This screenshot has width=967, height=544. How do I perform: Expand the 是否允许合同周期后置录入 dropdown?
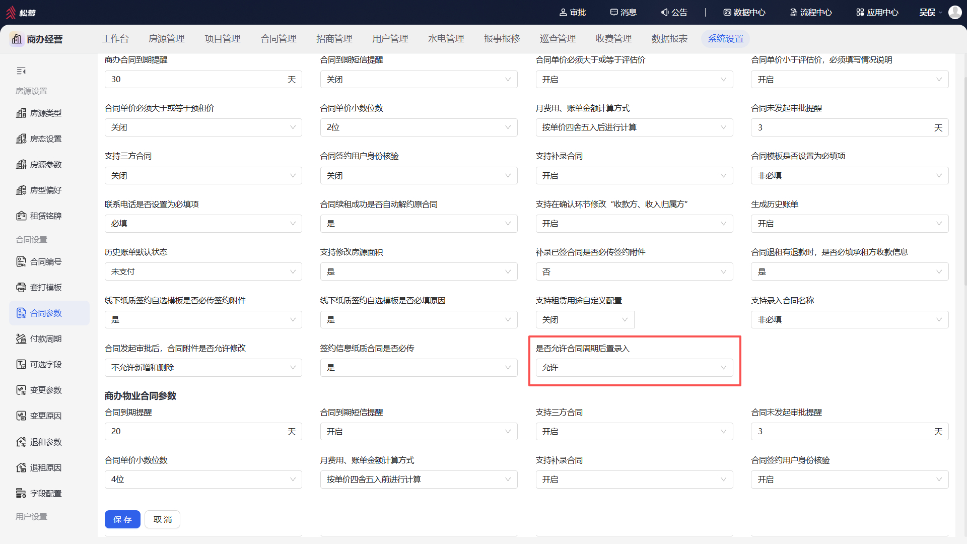[634, 368]
